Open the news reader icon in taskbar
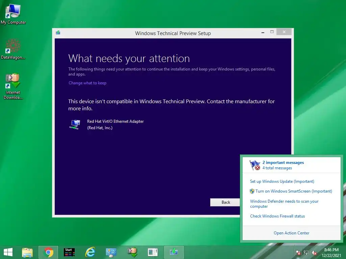 point(153,252)
